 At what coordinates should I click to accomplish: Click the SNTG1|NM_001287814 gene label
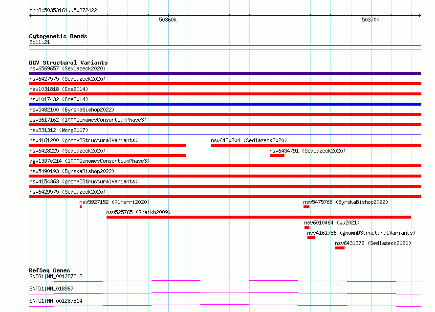pos(56,301)
